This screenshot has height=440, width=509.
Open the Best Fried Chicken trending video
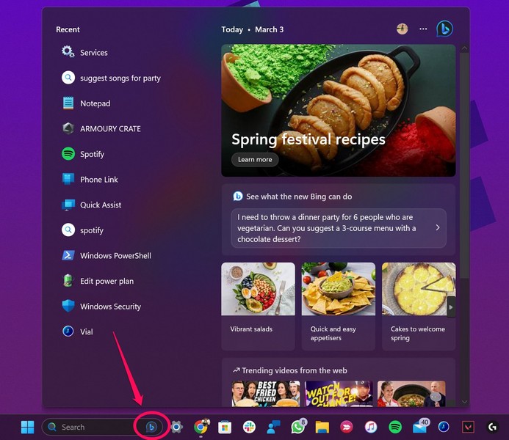[266, 393]
